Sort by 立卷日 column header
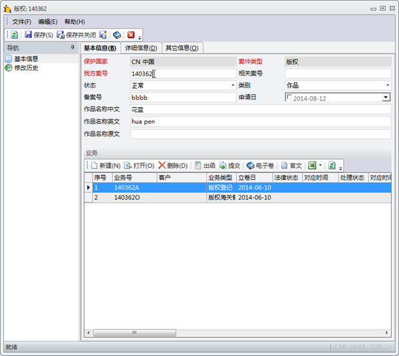Image resolution: width=399 pixels, height=356 pixels. tap(255, 178)
